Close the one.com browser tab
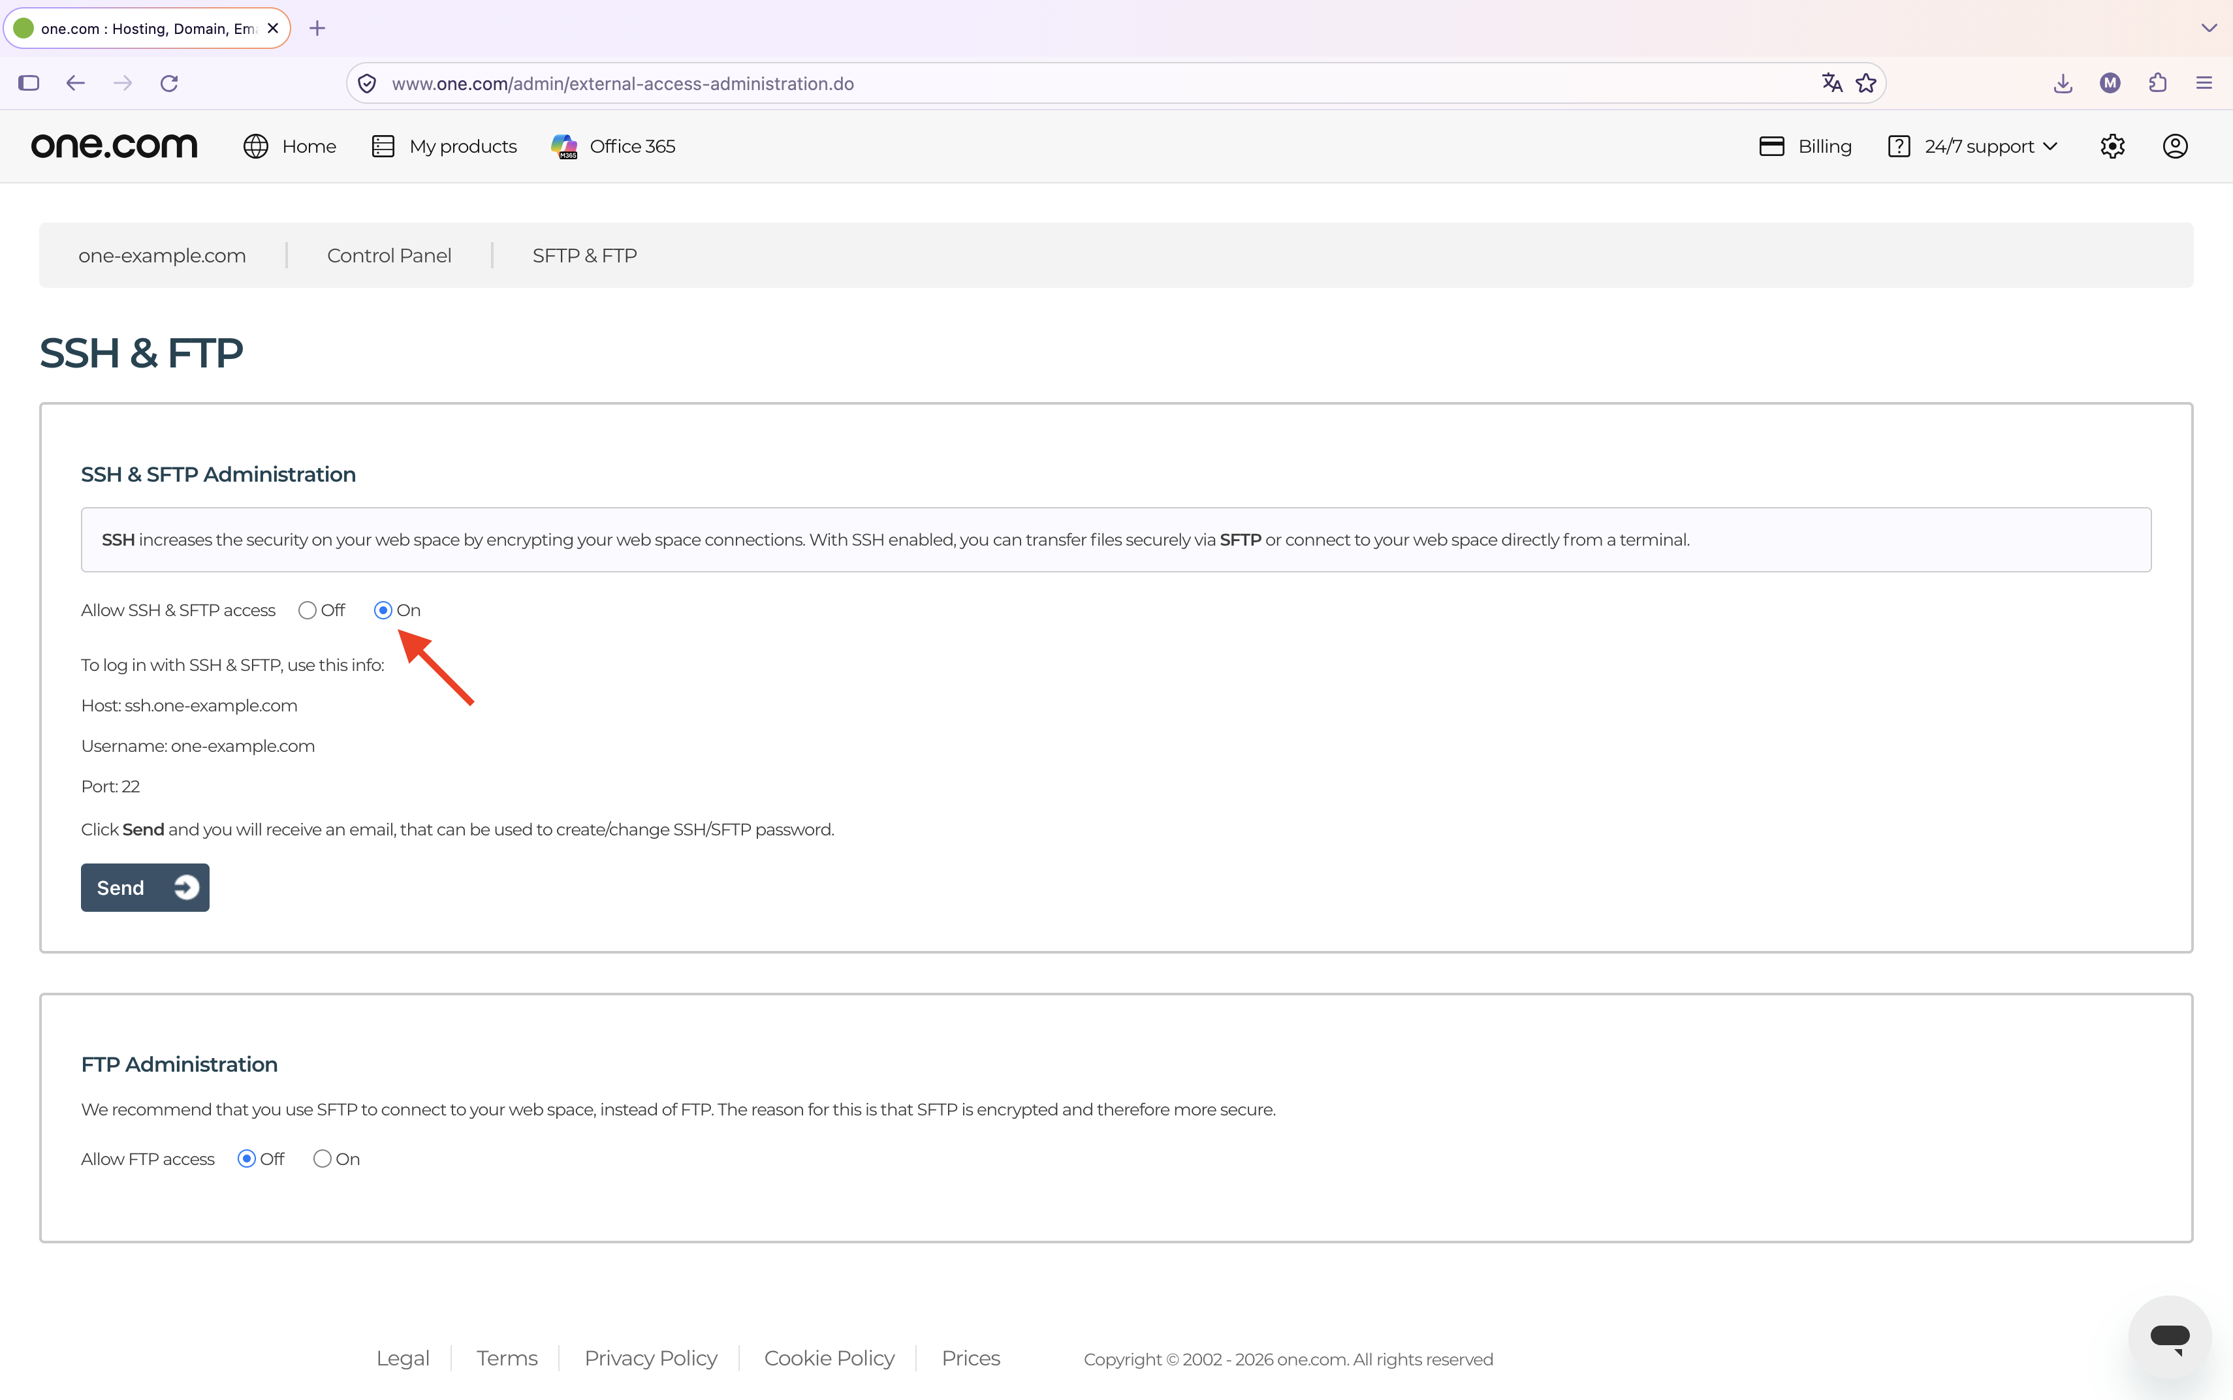This screenshot has width=2233, height=1400. [272, 29]
